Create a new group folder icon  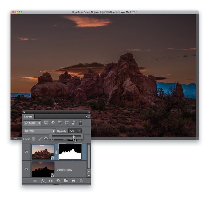coord(66,181)
